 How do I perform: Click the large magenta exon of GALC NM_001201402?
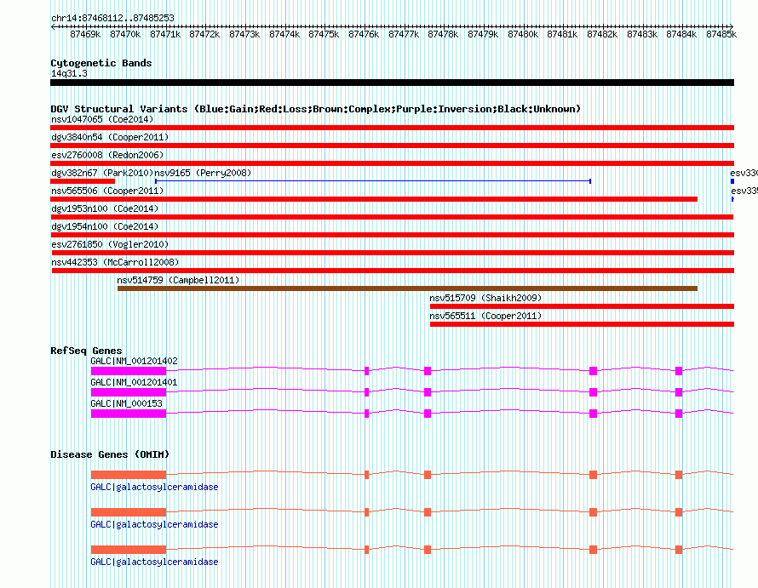pos(129,371)
